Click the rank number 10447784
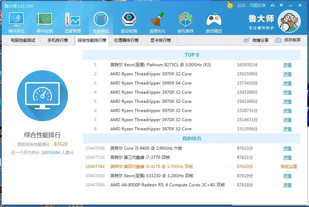This screenshot has height=207, width=309. (95, 167)
